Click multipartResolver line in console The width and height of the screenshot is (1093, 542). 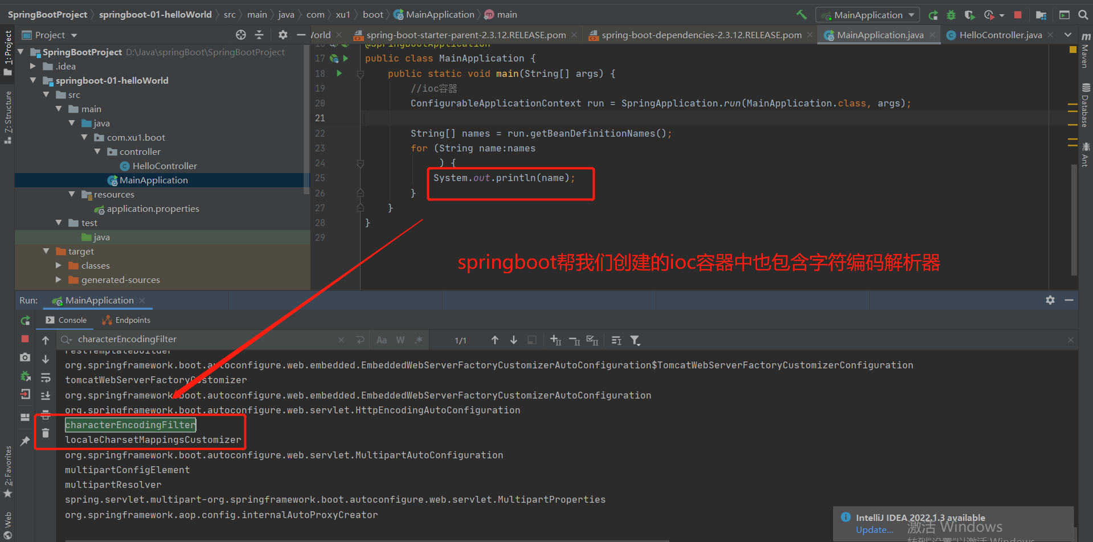(x=113, y=484)
